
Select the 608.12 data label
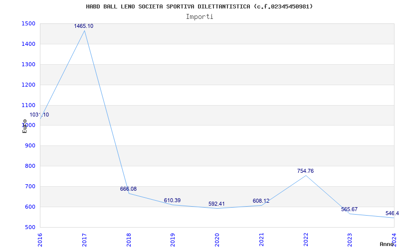[261, 201]
